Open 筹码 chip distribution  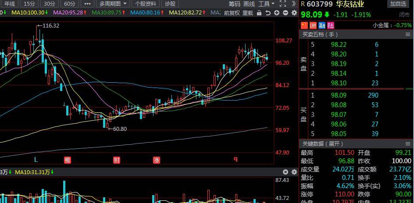(235, 3)
